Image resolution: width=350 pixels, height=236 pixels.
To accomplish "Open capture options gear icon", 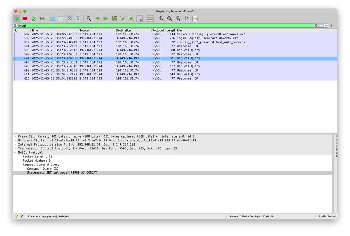I will (x=42, y=19).
